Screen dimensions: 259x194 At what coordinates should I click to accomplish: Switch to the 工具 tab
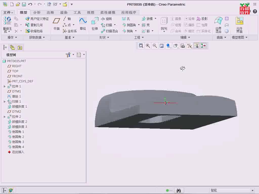[77, 12]
